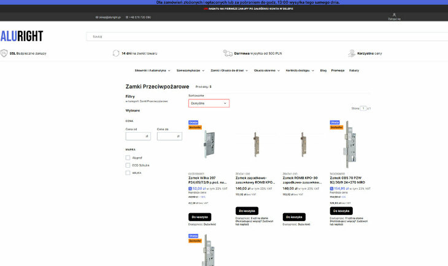The image size is (448, 266).
Task: Click Okazja badge on the bottom-row product
Action: point(193,236)
